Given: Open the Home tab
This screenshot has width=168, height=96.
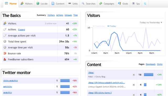Looking at the screenshot, I should 11,4.
